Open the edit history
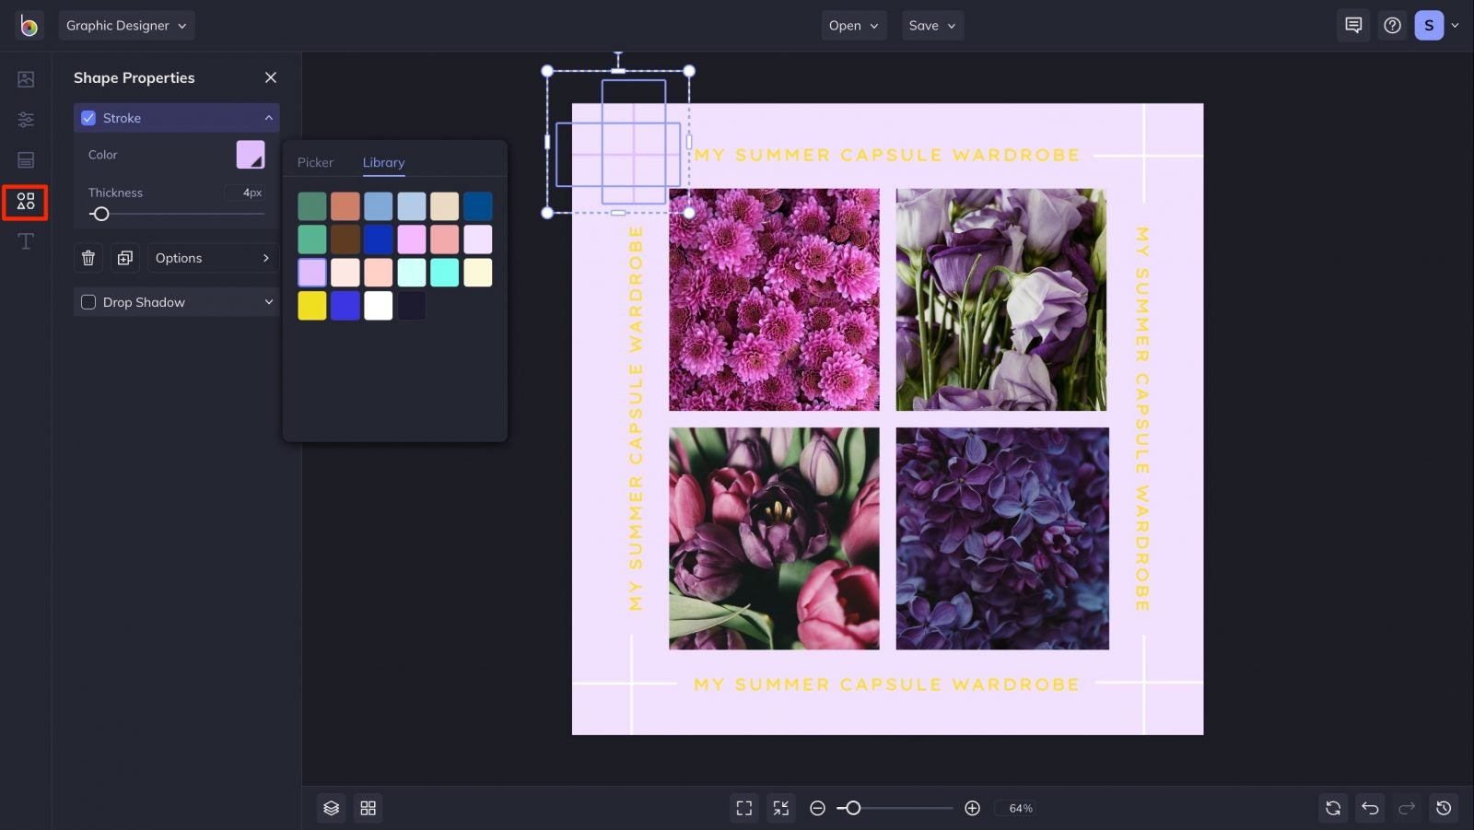1474x830 pixels. (x=1443, y=808)
